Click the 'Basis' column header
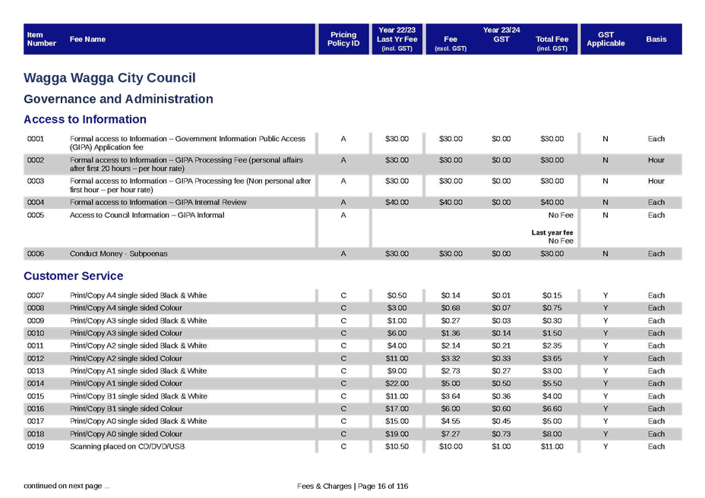The width and height of the screenshot is (705, 498). click(x=656, y=39)
